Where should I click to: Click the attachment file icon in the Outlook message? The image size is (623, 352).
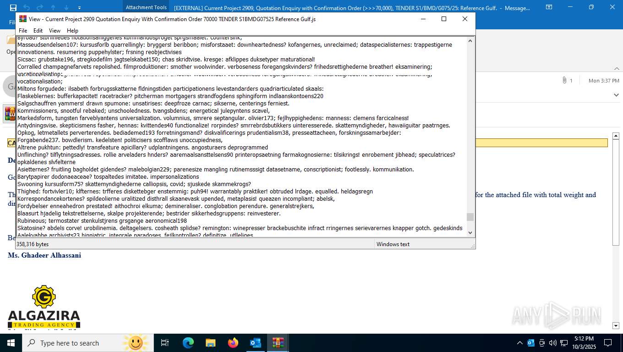click(10, 113)
